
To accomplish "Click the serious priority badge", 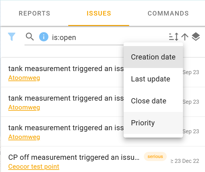I will (x=155, y=156).
